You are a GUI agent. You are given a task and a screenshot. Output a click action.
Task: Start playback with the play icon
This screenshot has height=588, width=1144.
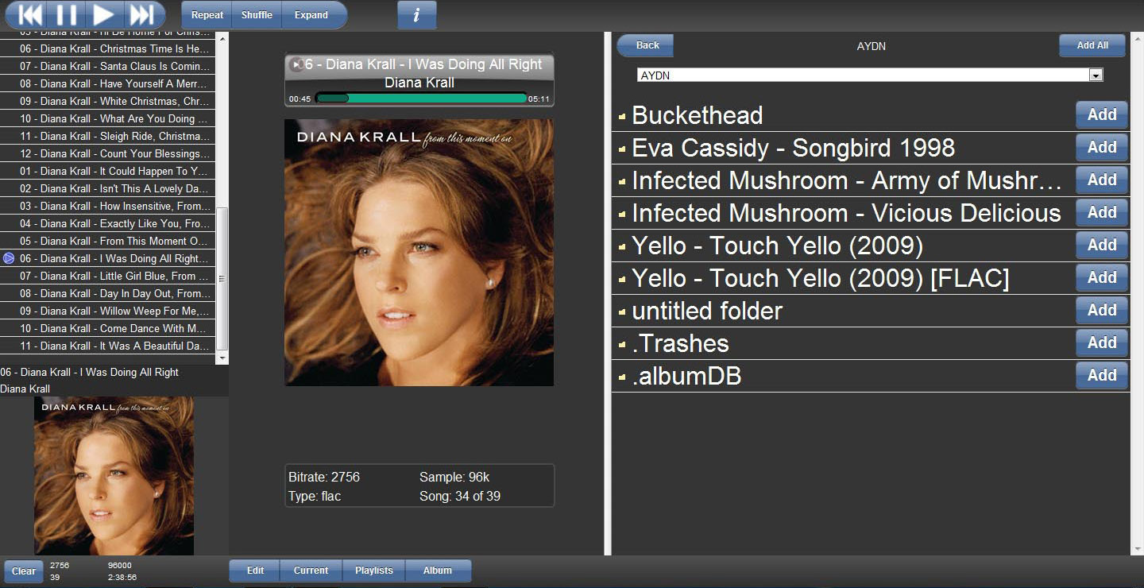tap(103, 14)
